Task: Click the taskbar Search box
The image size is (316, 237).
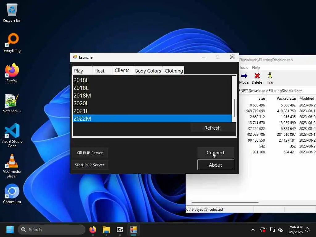Action: pyautogui.click(x=52, y=230)
